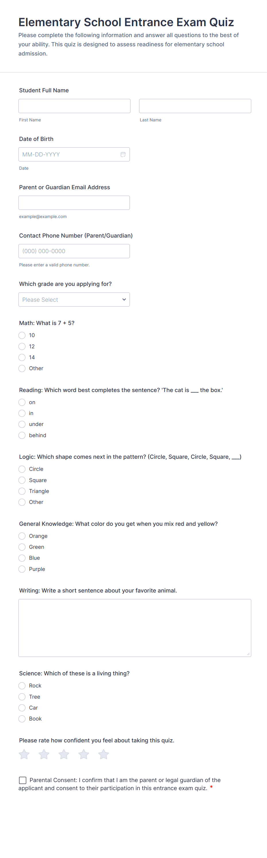Click the textarea resize handle corner
The image size is (267, 858).
pos(248,654)
